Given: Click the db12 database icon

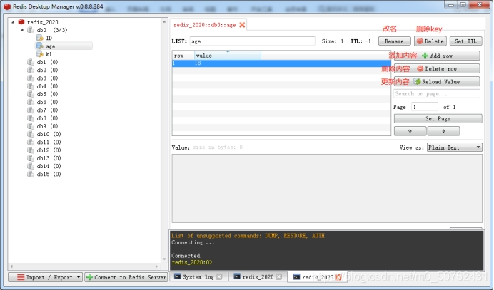Looking at the screenshot, I should (31, 150).
